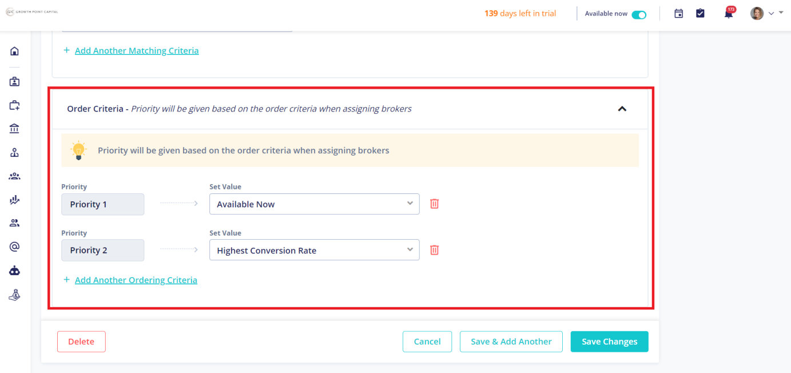Screen dimensions: 791x373
Task: Delete the Priority 1 ordering criteria
Action: point(434,204)
